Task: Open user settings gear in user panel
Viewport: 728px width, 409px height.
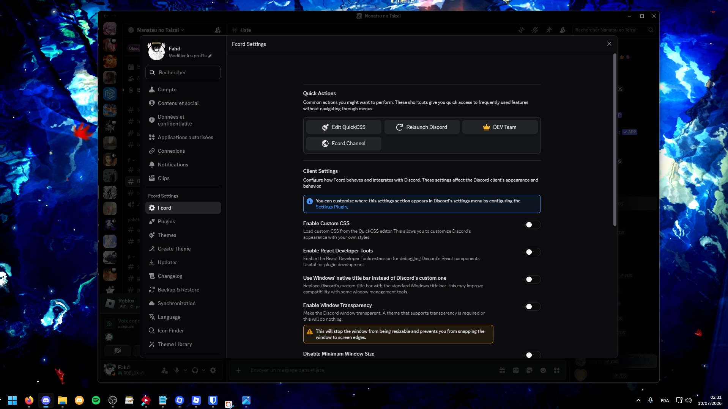Action: coord(213,370)
